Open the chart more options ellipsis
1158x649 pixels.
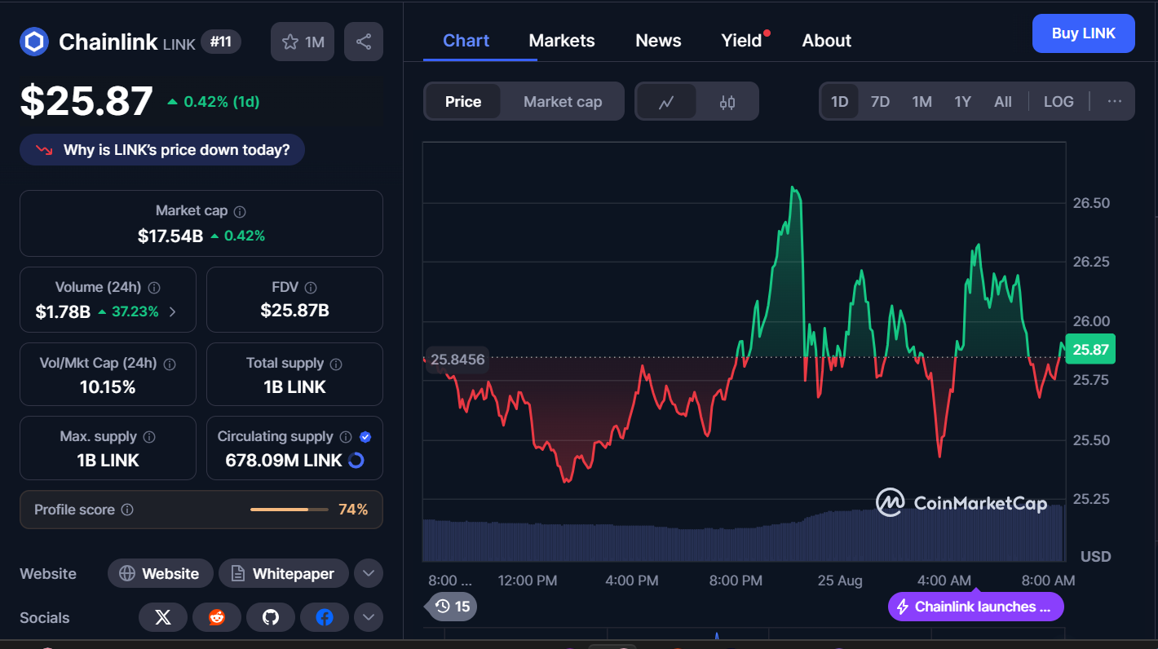[1115, 102]
